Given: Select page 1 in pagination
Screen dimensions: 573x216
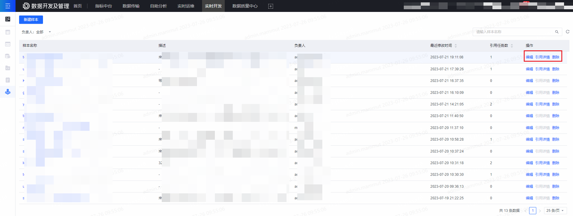Looking at the screenshot, I should click(x=533, y=211).
